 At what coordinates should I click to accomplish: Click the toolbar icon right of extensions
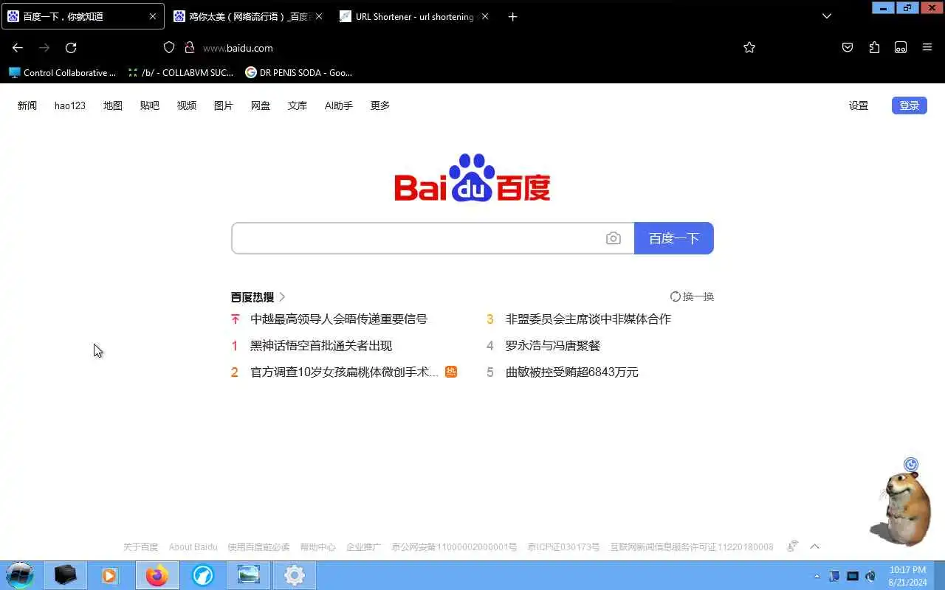[901, 48]
